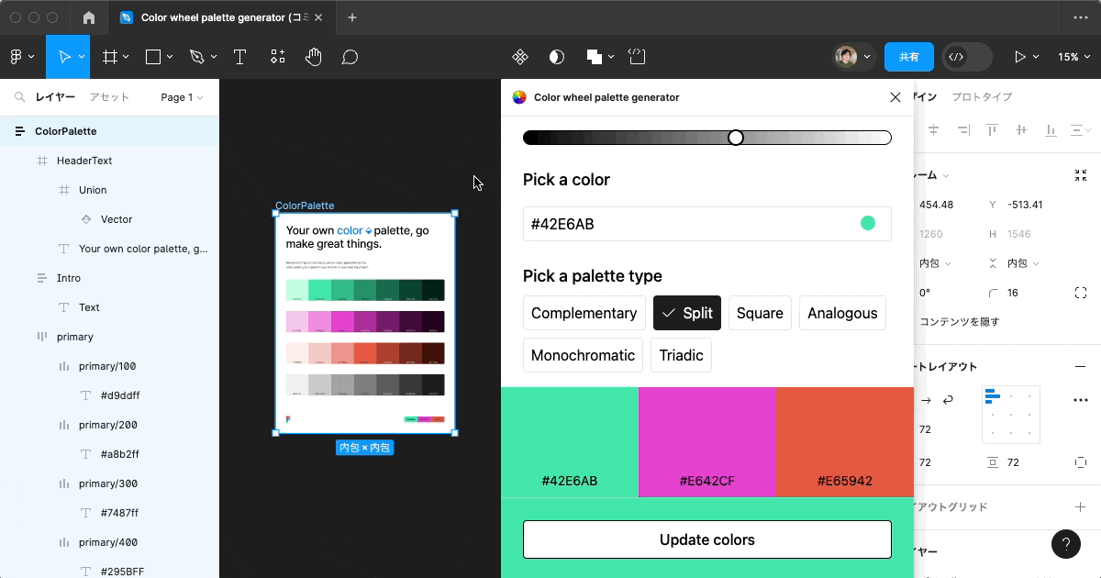
Task: Click the green color swatch beside #42E6AB
Action: coord(868,223)
